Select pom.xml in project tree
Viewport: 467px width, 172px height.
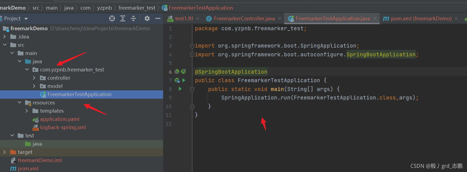(x=28, y=168)
